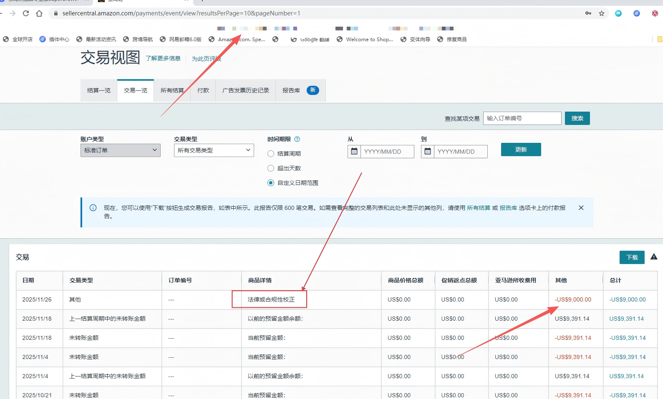Screen dimensions: 663x399
Task: Open the 'To' date calendar icon
Action: 428,152
